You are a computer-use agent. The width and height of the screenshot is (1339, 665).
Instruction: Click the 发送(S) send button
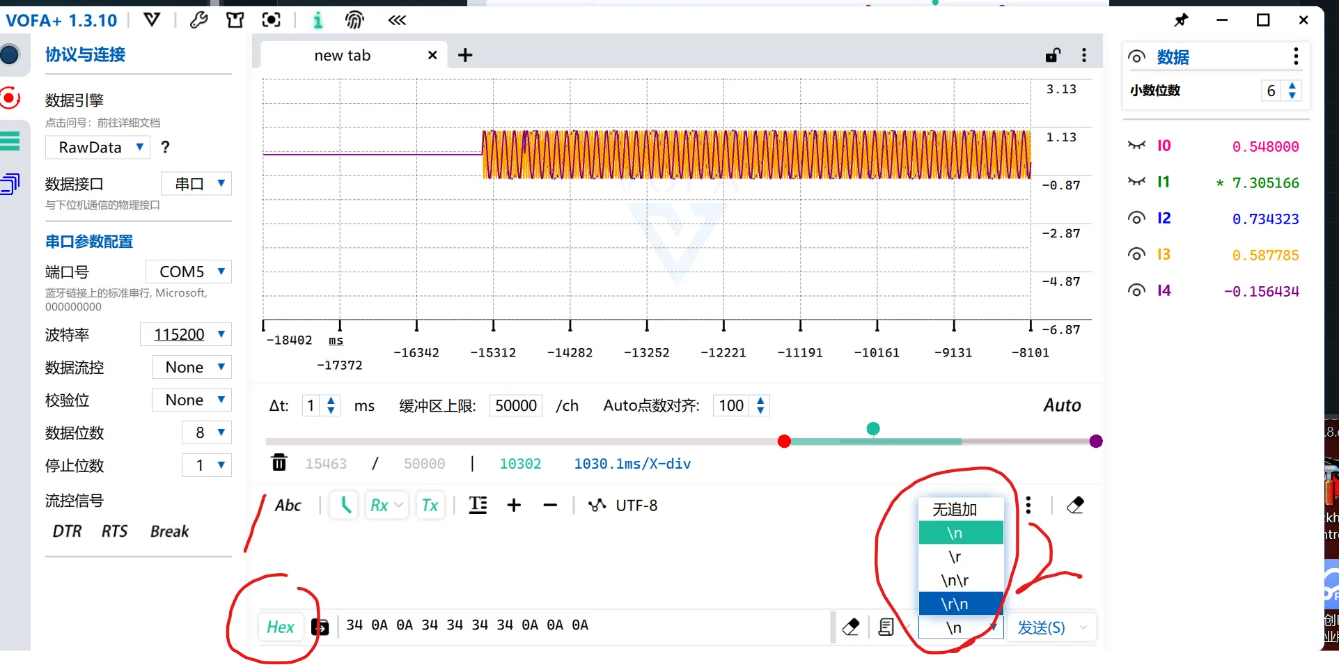1041,627
